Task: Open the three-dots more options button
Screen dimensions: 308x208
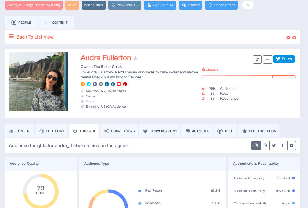Action: [x=268, y=59]
